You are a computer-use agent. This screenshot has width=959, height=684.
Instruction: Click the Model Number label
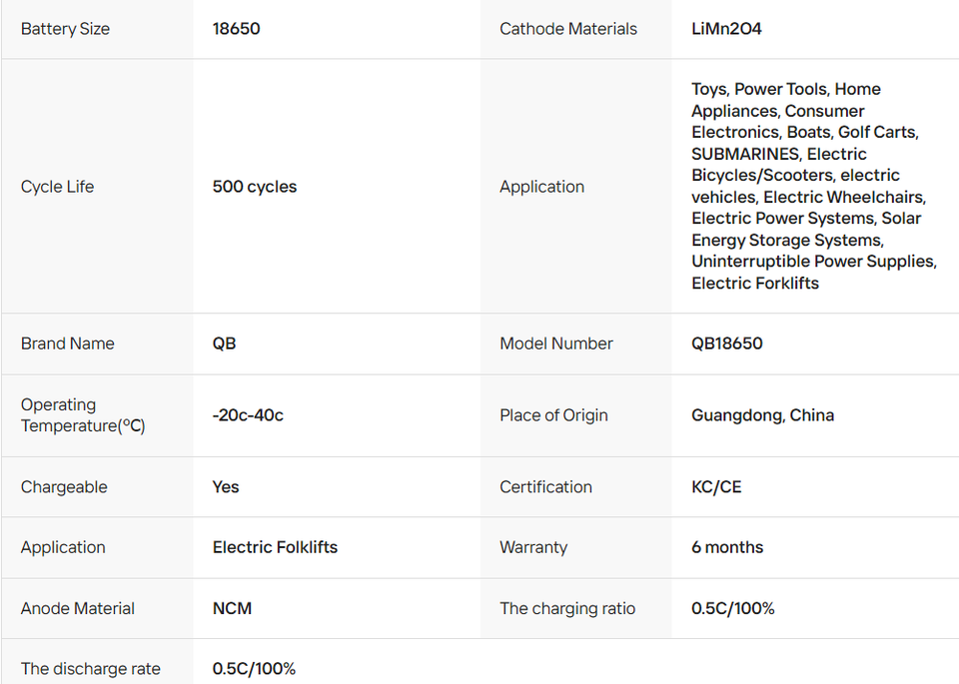pyautogui.click(x=555, y=343)
